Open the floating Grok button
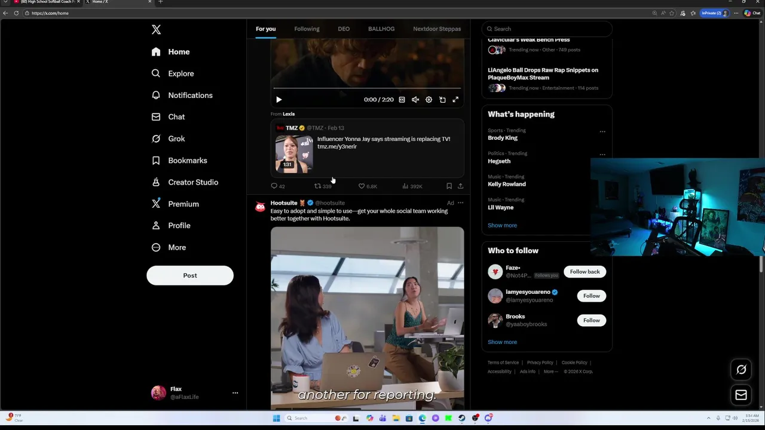The height and width of the screenshot is (430, 765). click(741, 370)
